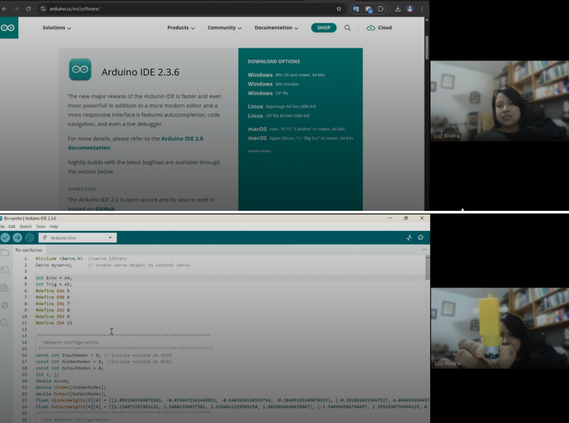Open the Search sidebar magnifier icon
569x423 pixels.
tap(5, 322)
